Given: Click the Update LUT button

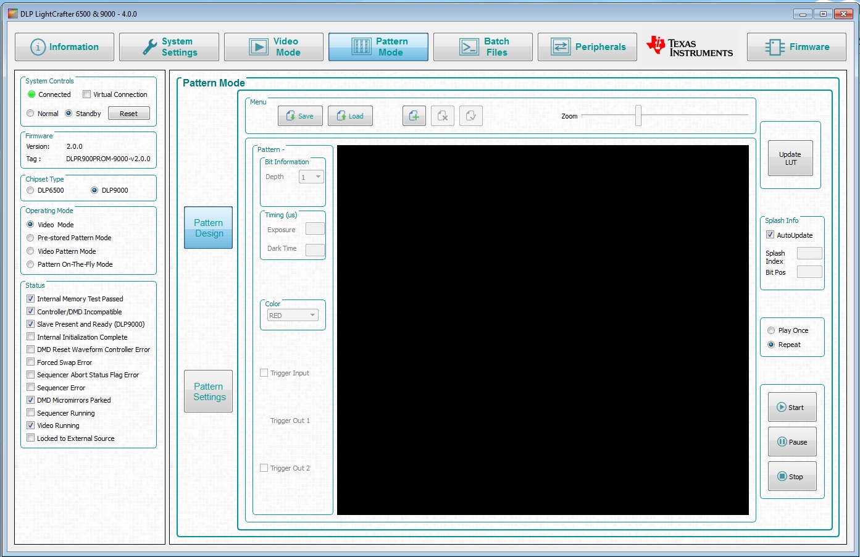Looking at the screenshot, I should (x=790, y=158).
